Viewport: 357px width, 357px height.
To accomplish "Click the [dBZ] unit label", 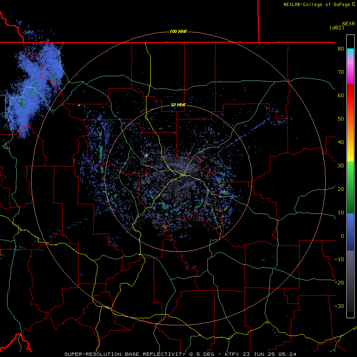I will click(337, 27).
